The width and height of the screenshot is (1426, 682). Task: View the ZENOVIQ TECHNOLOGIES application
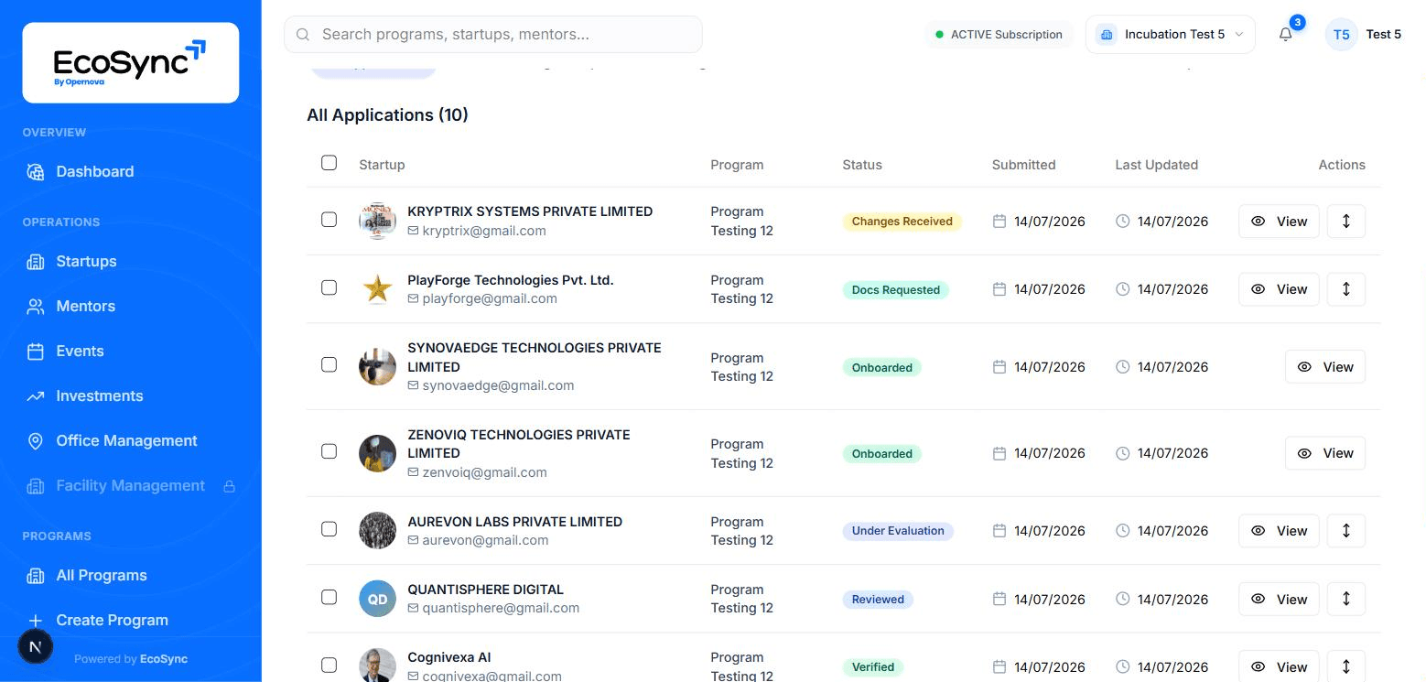1325,453
